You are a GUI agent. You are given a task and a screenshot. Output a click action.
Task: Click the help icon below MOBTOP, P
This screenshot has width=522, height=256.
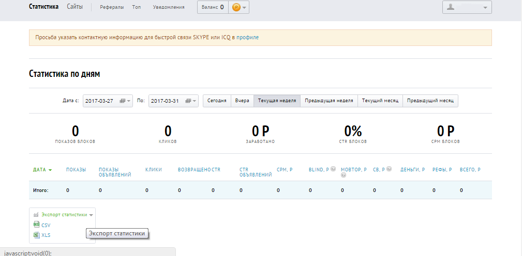(x=343, y=175)
